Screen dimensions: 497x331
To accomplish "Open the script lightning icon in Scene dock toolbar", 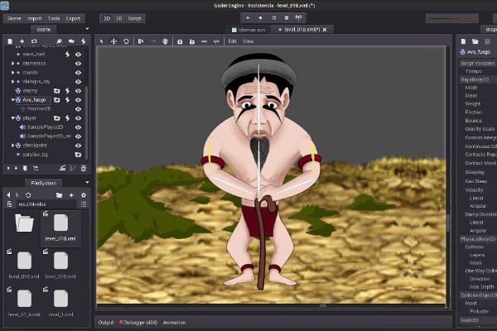I will click(84, 41).
